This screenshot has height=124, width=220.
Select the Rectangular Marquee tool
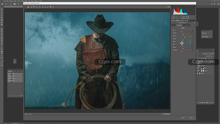[2, 11]
